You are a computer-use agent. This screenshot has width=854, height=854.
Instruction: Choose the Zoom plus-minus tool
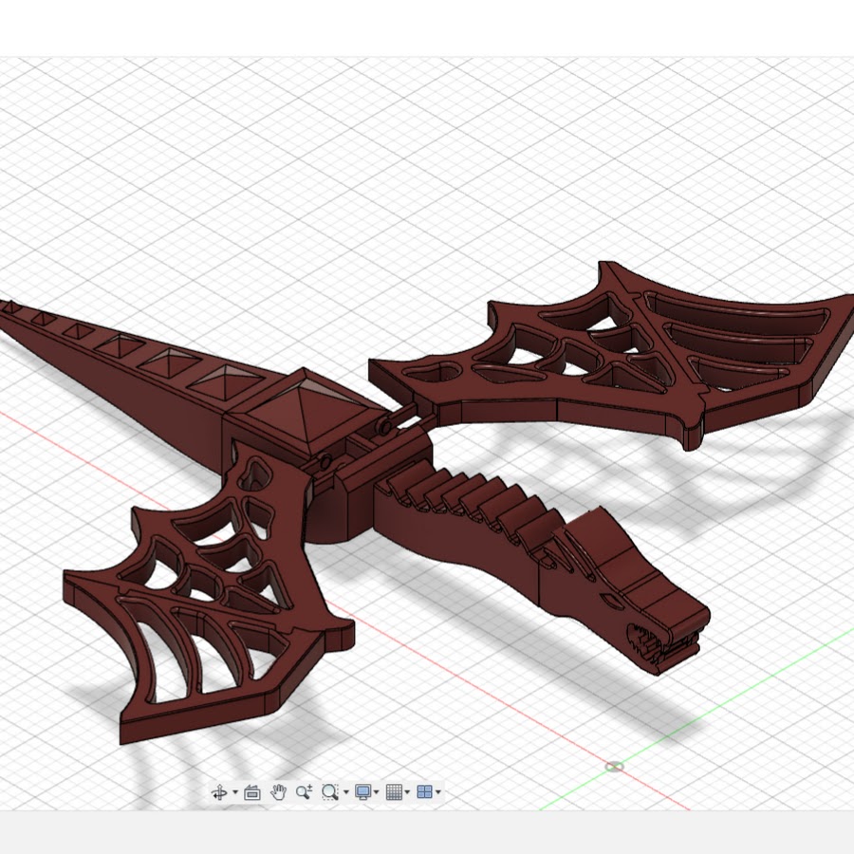pos(304,792)
